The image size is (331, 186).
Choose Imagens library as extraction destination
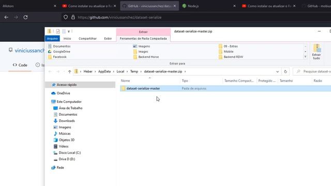click(141, 46)
